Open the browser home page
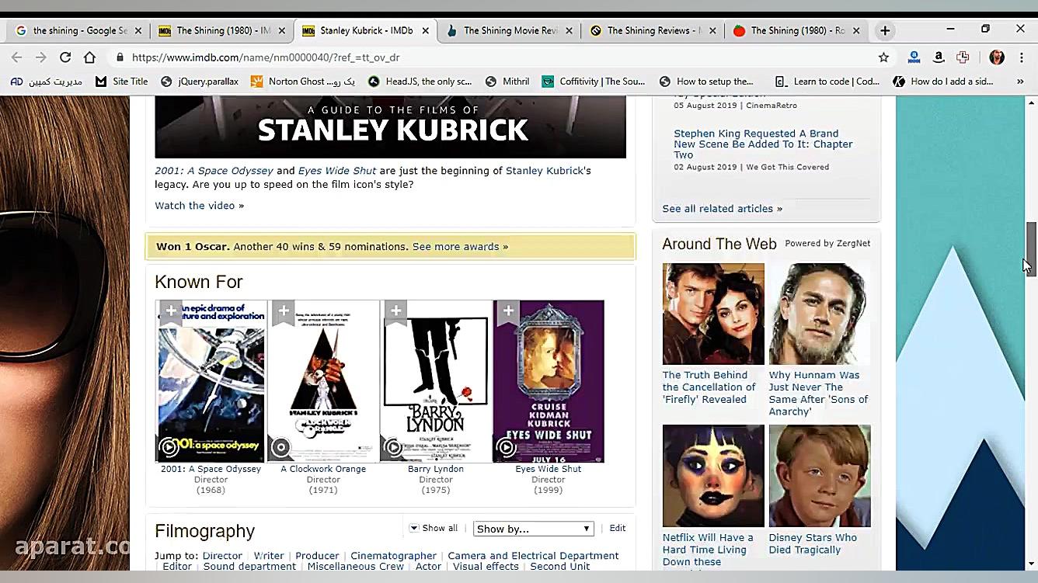 [x=89, y=57]
